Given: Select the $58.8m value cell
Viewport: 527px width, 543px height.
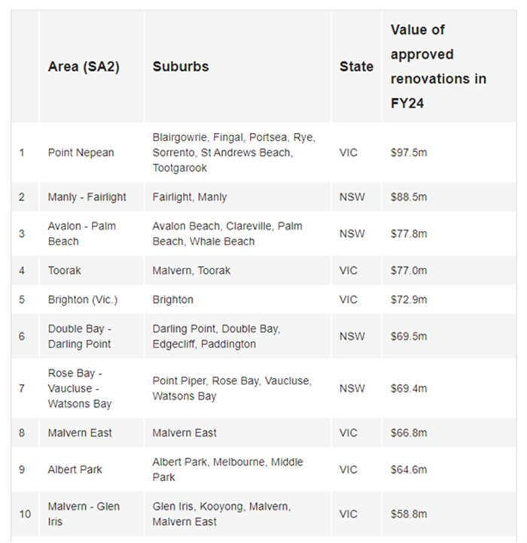Looking at the screenshot, I should tap(409, 514).
